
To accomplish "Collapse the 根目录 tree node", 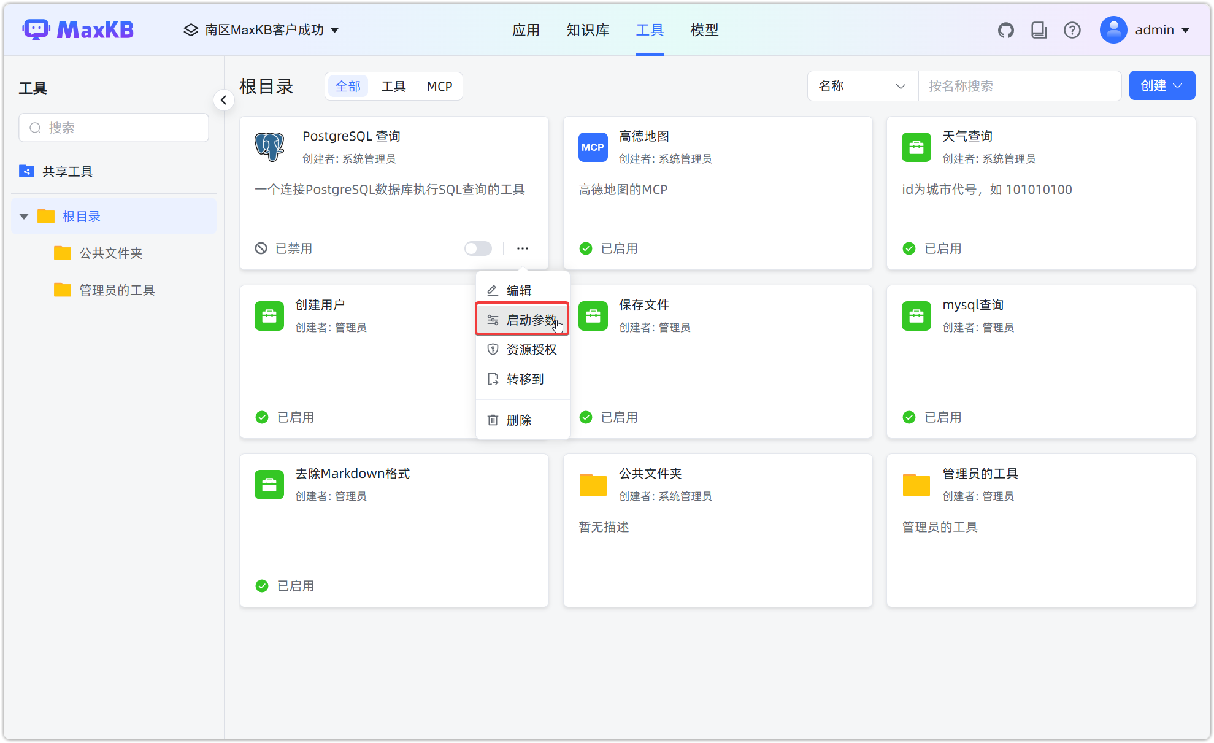I will coord(23,216).
